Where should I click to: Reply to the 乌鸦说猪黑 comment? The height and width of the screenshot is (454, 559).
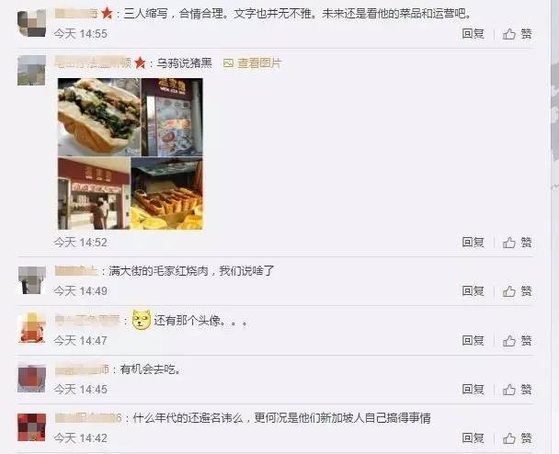click(473, 243)
